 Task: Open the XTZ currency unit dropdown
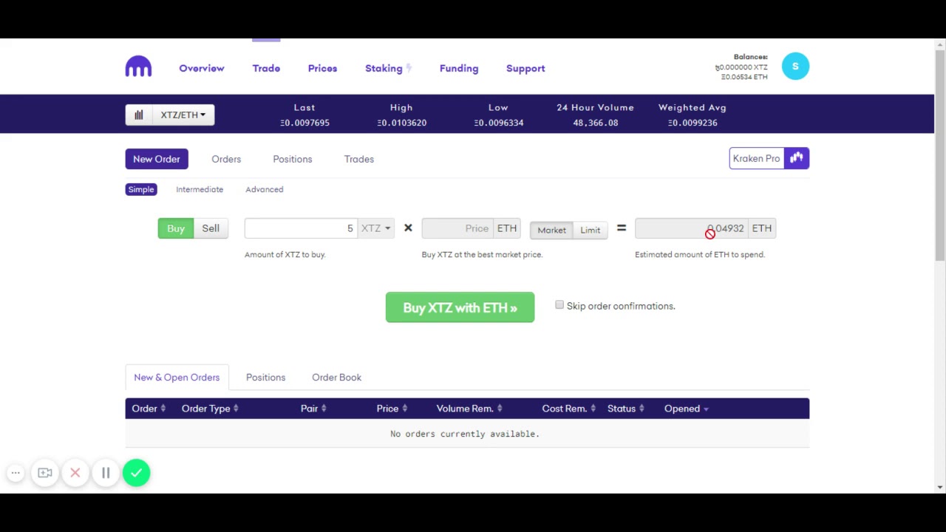click(375, 228)
